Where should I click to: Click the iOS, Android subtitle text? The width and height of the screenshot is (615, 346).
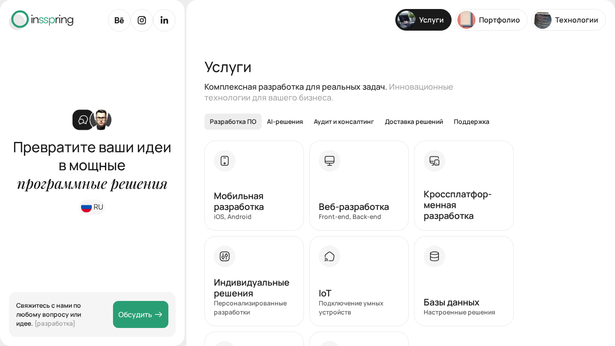click(x=233, y=217)
